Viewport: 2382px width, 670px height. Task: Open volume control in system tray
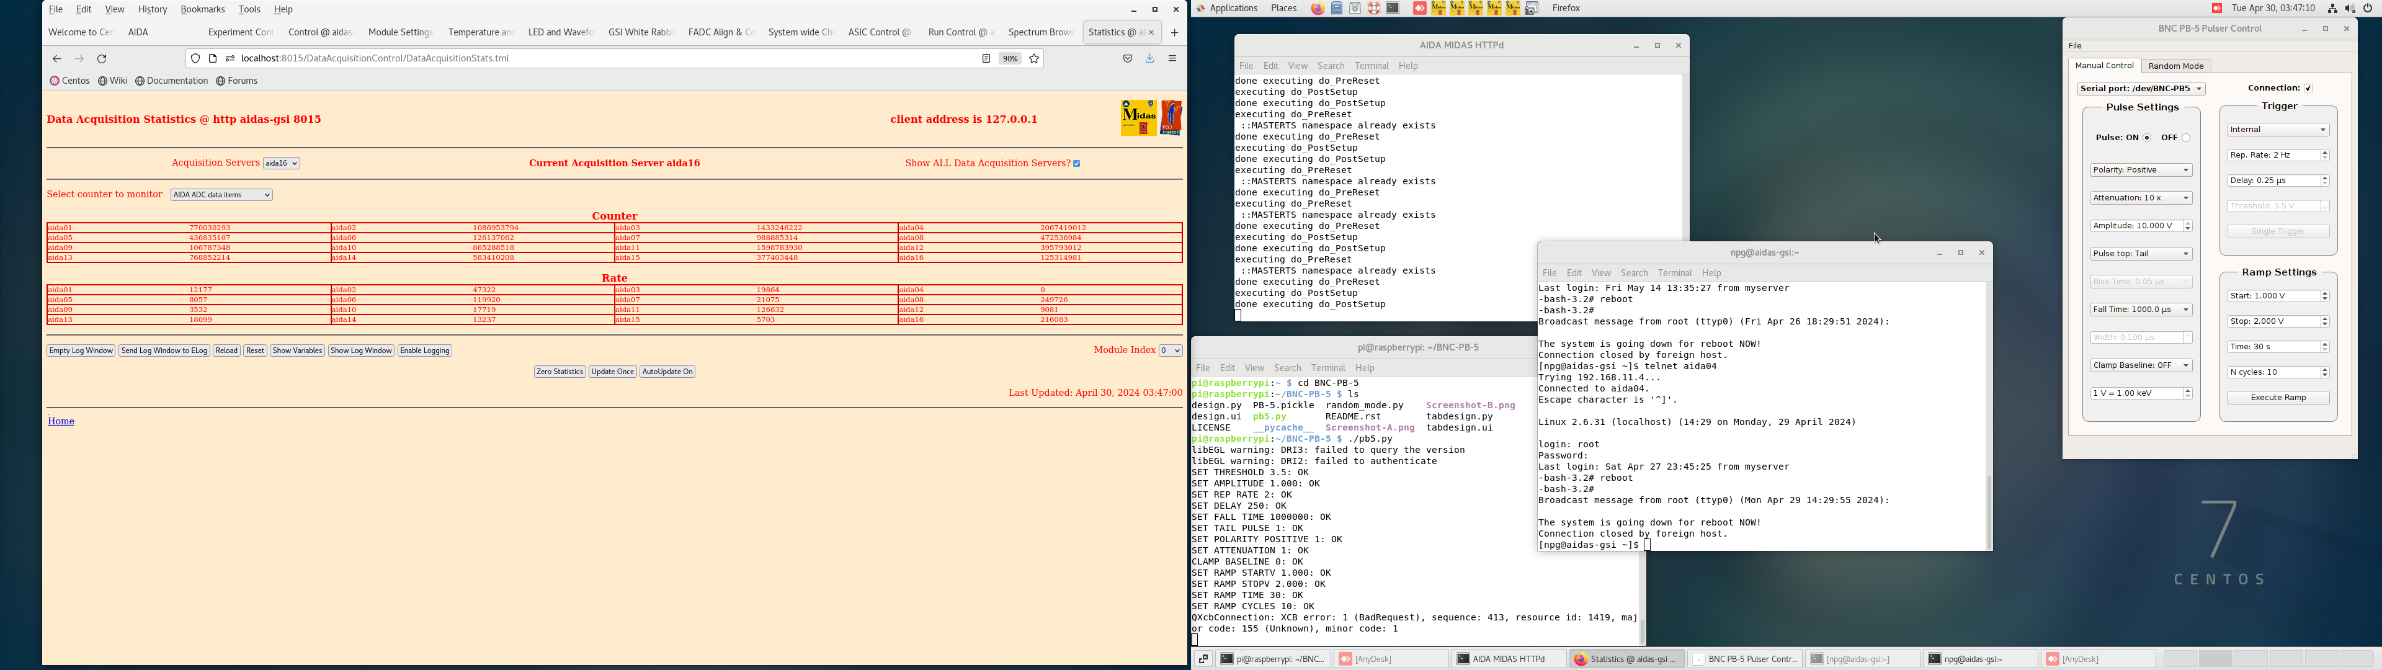pos(2350,8)
